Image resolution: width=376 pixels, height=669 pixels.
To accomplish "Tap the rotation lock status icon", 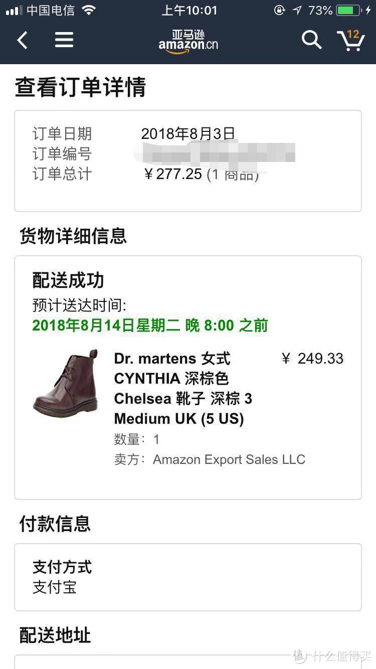I will (280, 10).
